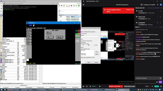The height and width of the screenshot is (91, 163).
Task: Open options menu for dr_art2 follower entry
Action: 160,11
